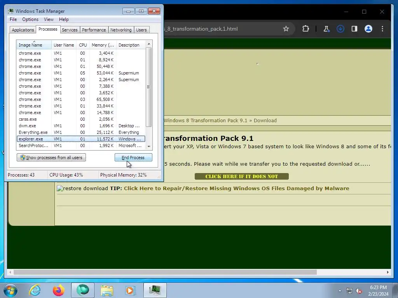Toggle the browser side panel icon

click(354, 29)
